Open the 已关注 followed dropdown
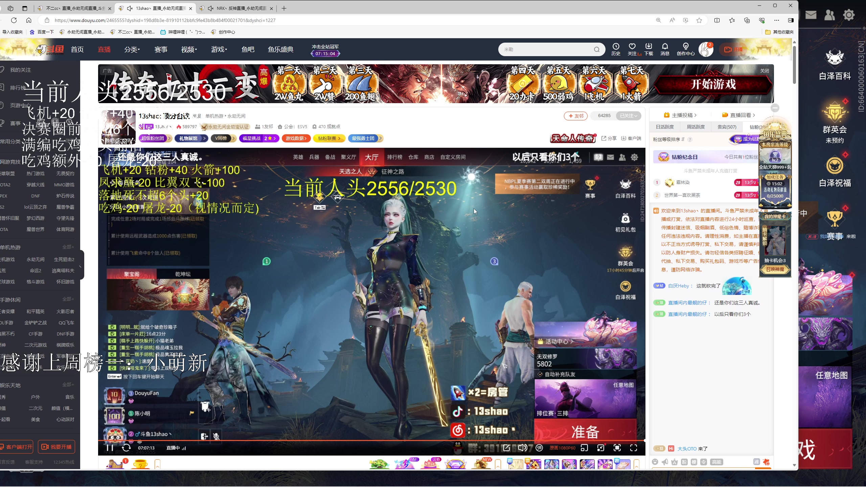This screenshot has width=866, height=487. [629, 116]
